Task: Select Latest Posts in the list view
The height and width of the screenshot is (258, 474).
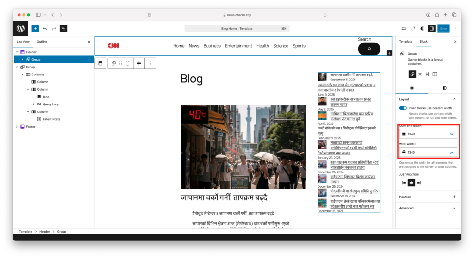Action: (51, 119)
